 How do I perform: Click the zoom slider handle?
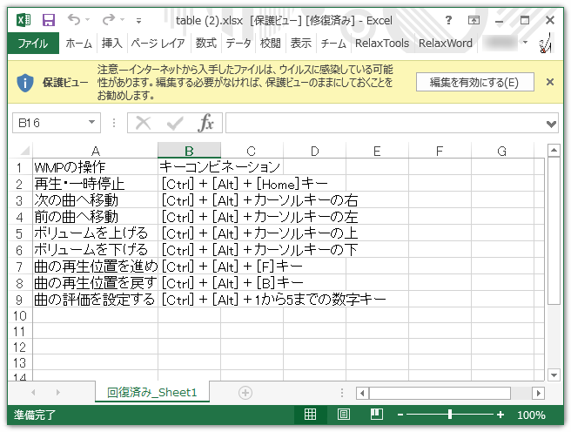pyautogui.click(x=450, y=415)
